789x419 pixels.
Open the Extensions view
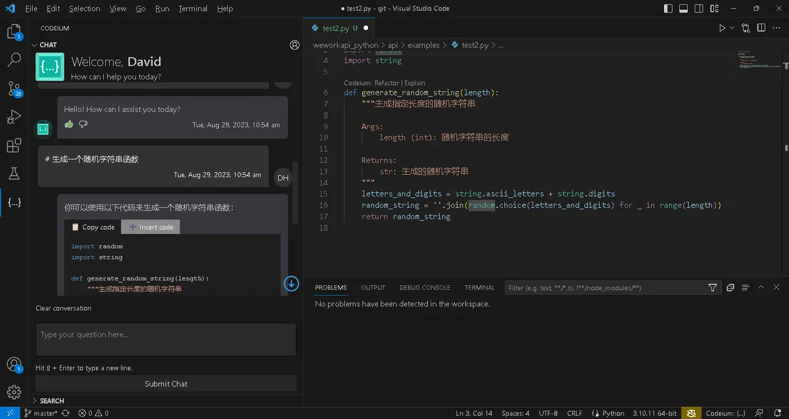[x=14, y=146]
